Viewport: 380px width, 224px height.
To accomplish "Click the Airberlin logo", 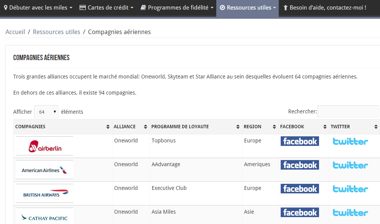I will coord(44,146).
